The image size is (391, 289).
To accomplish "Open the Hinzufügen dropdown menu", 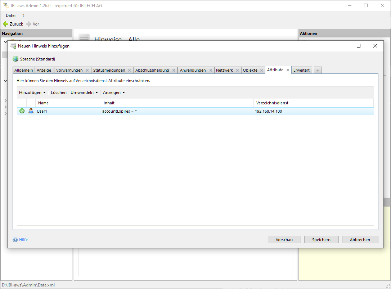I will [x=32, y=92].
